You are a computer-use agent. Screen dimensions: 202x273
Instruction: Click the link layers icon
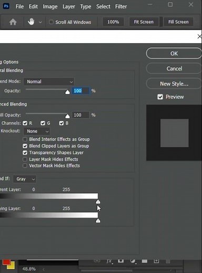click(x=97, y=261)
